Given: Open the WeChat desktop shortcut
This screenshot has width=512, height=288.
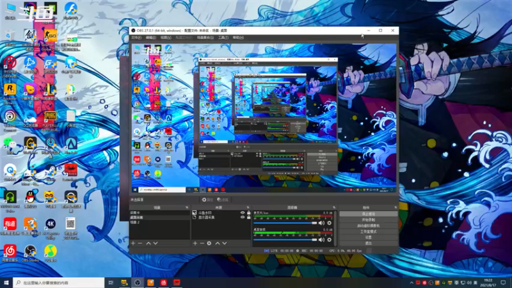Looking at the screenshot, I should [10, 146].
